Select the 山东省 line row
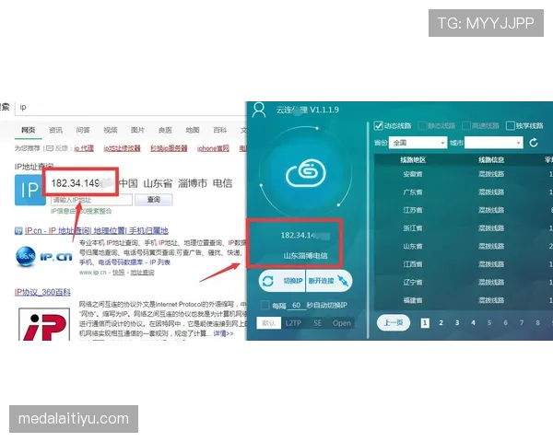This screenshot has width=553, height=442. tap(464, 246)
